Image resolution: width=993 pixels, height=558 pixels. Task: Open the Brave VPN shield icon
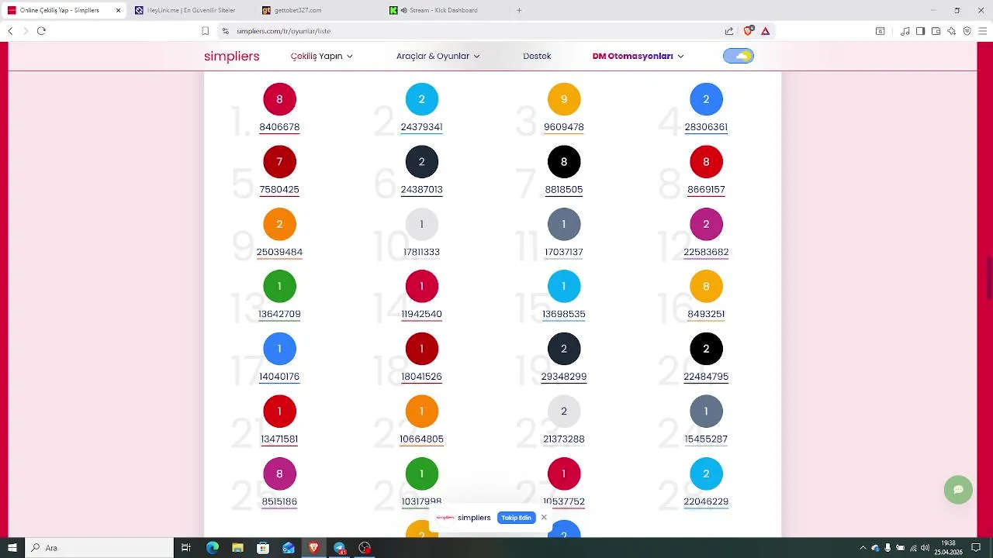coord(967,31)
